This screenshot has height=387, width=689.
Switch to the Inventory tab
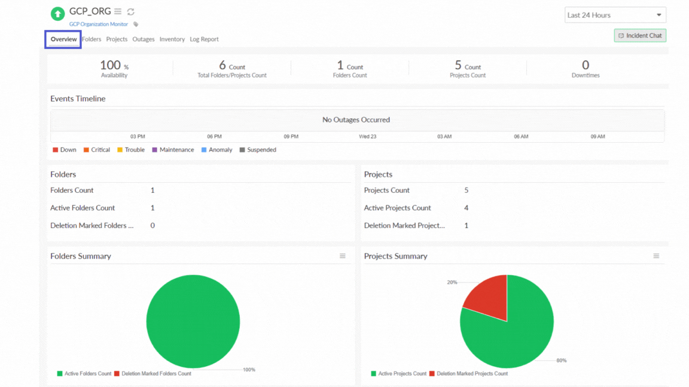(172, 39)
